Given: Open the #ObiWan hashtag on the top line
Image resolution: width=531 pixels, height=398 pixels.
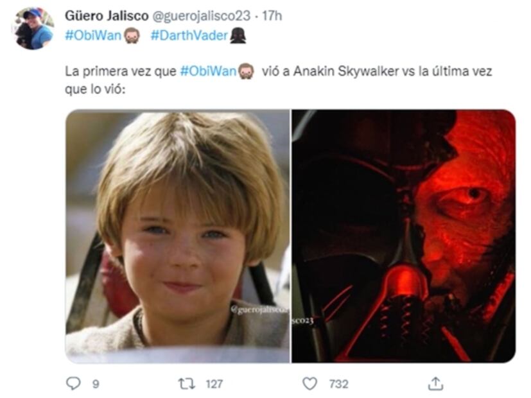Looking at the screenshot, I should 93,35.
